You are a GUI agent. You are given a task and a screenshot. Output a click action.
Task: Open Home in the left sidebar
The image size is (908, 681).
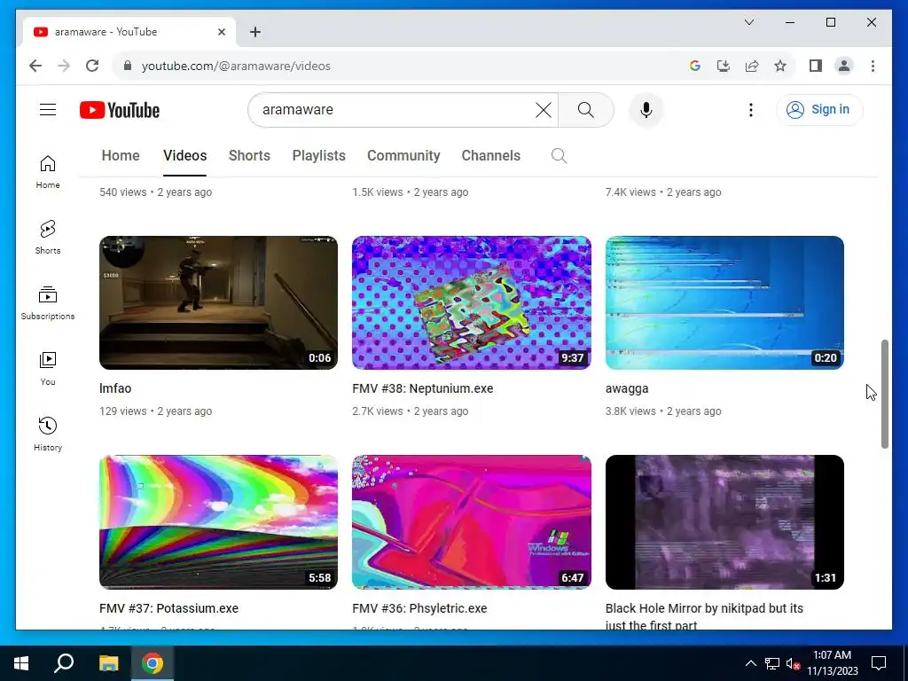tap(48, 172)
